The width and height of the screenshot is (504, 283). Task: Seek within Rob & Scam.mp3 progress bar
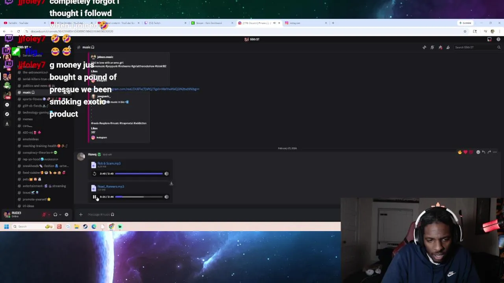(139, 174)
